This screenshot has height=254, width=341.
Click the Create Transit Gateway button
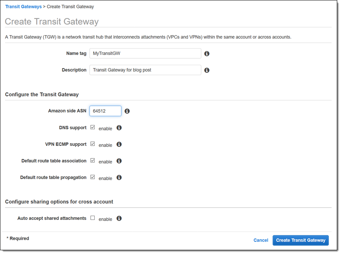(x=300, y=240)
